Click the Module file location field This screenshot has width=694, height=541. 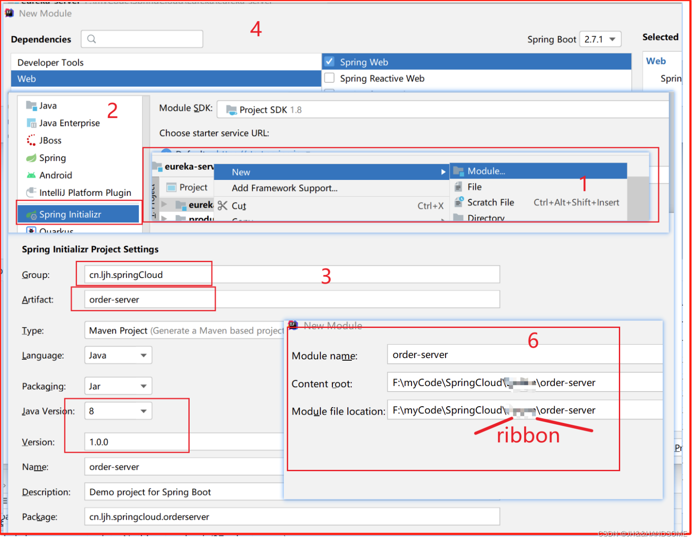tap(525, 410)
